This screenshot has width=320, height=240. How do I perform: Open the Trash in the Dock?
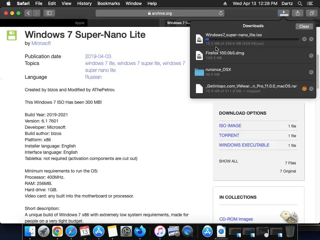[290, 232]
